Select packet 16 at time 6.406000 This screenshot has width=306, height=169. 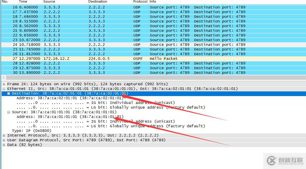(x=153, y=7)
